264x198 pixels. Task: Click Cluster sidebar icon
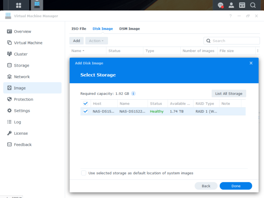point(9,54)
